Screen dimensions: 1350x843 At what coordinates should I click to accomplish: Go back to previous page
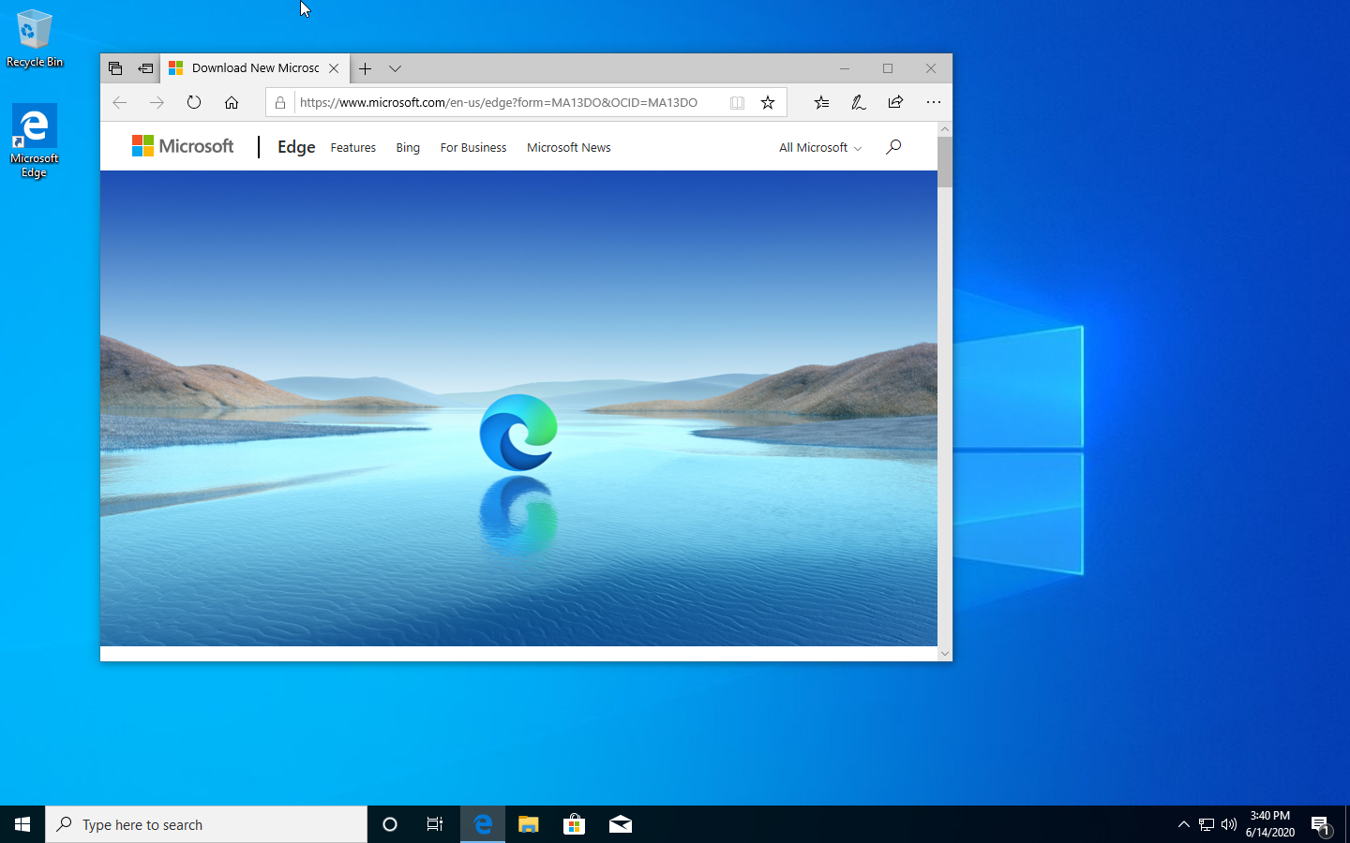(x=119, y=102)
